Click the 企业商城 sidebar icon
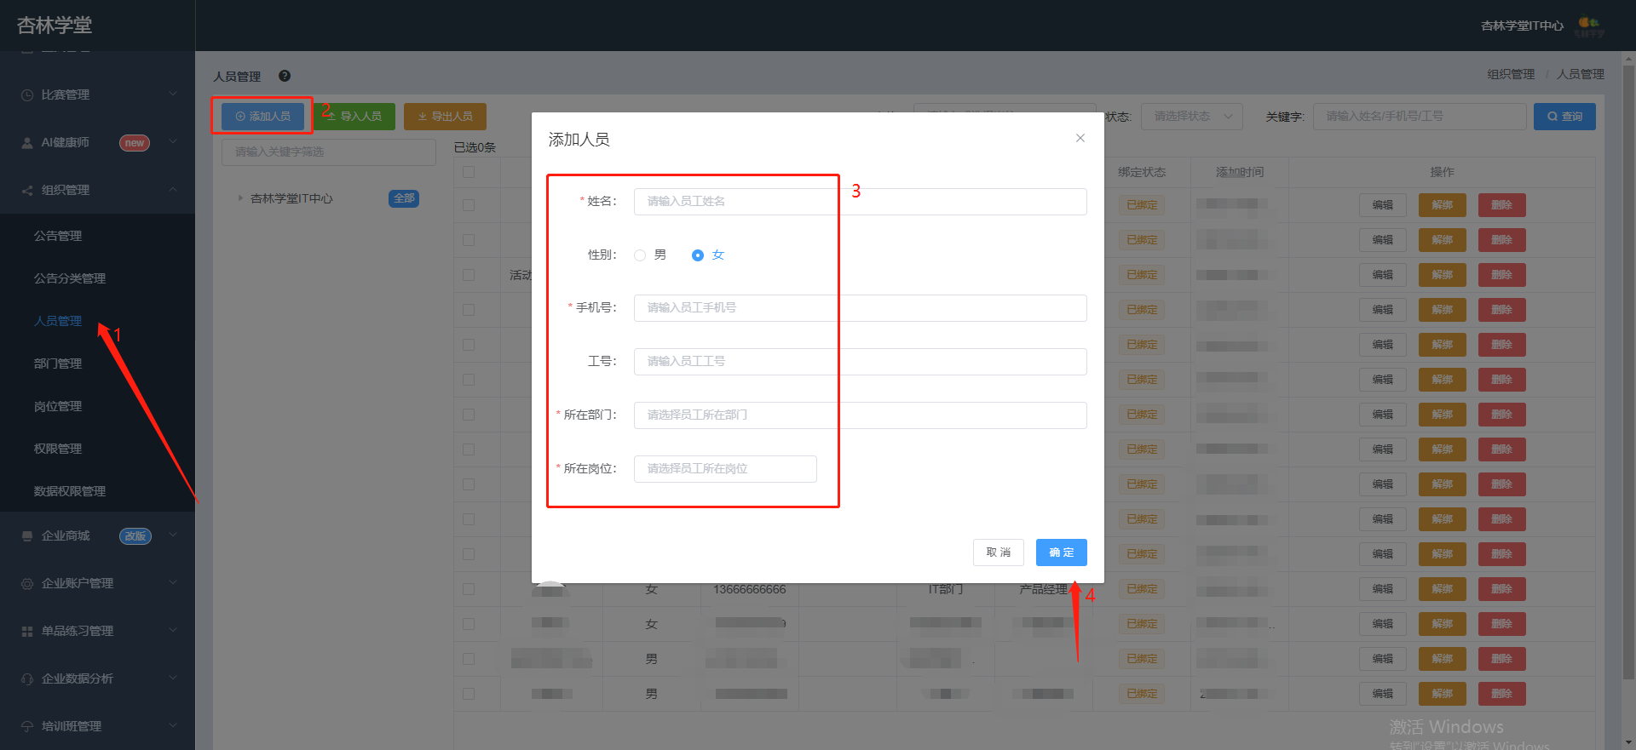Image resolution: width=1636 pixels, height=750 pixels. (x=27, y=535)
